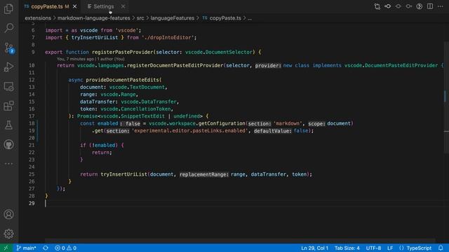Click 'DataTransfer' type on line 15
Viewport: 449px width, 252px height.
coord(159,101)
